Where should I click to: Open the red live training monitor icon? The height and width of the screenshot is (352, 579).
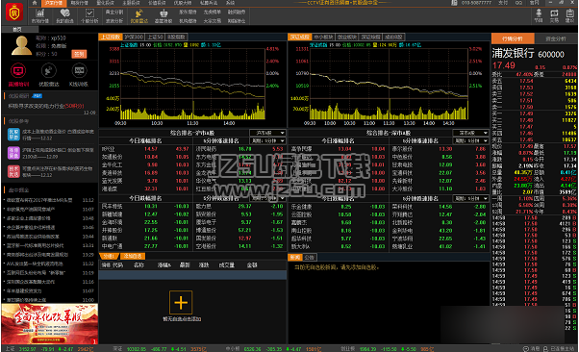click(18, 70)
